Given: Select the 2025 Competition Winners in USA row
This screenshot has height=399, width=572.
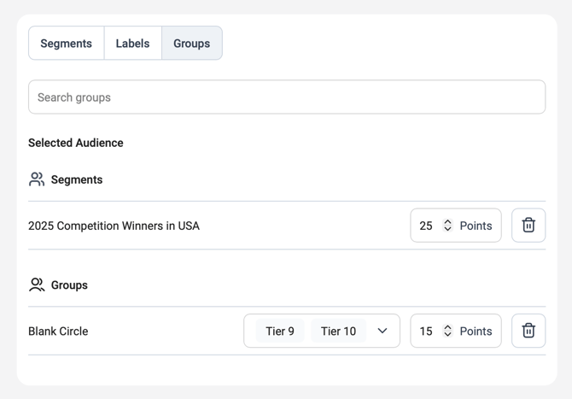Looking at the screenshot, I should tap(114, 226).
